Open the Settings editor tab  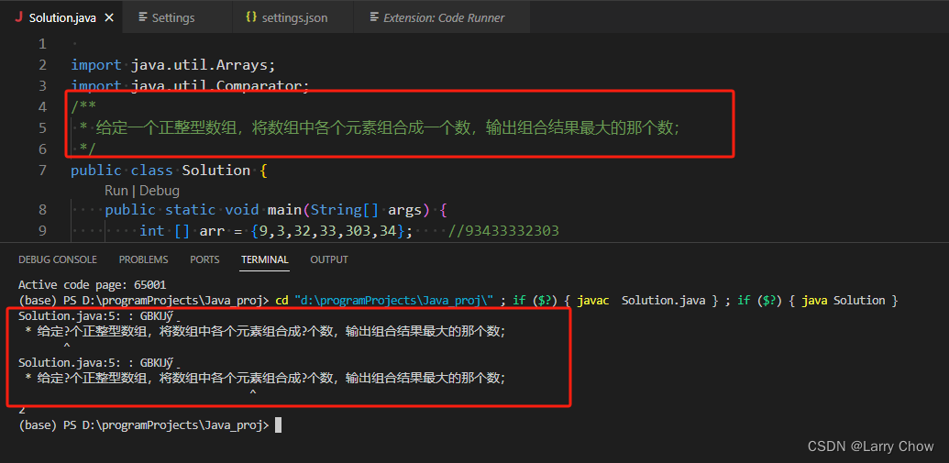point(173,17)
